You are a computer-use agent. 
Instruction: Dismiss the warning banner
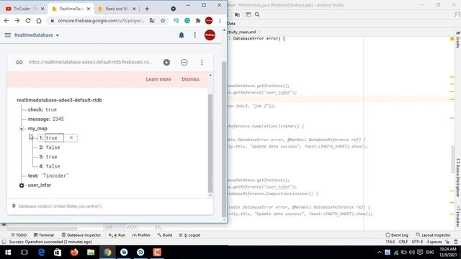pyautogui.click(x=190, y=79)
